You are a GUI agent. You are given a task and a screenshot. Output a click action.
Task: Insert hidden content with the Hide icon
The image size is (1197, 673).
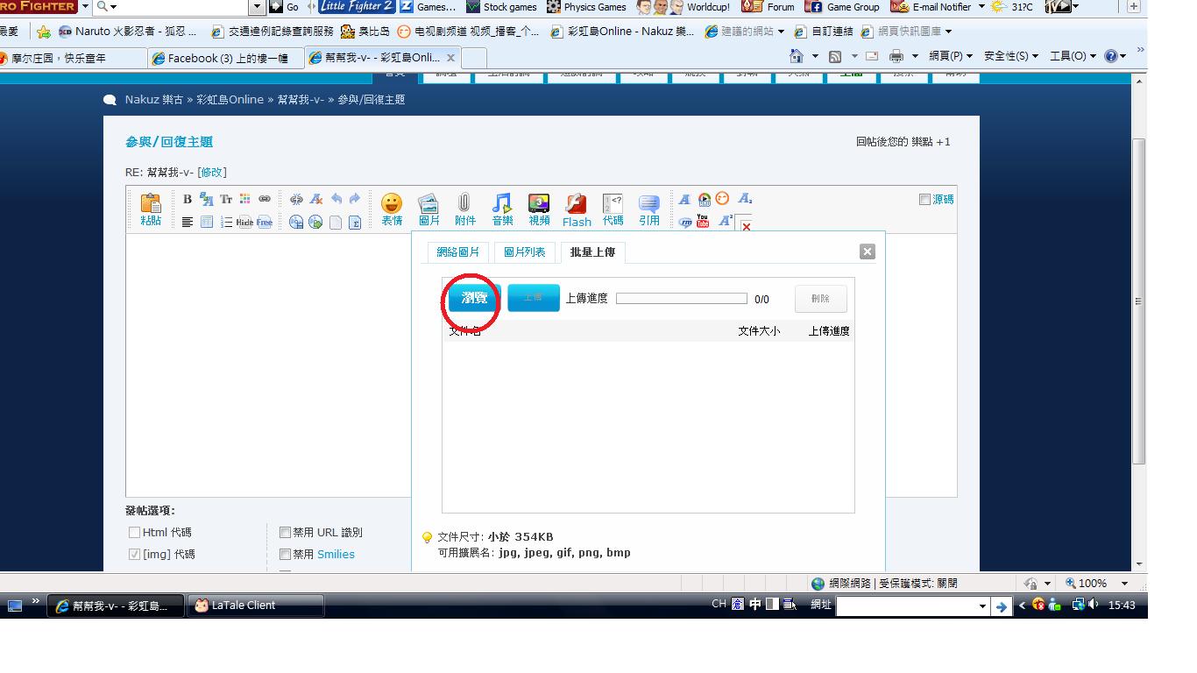[x=244, y=223]
